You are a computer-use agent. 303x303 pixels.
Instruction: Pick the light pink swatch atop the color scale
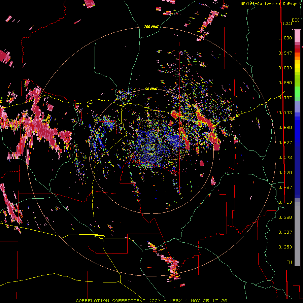[297, 36]
